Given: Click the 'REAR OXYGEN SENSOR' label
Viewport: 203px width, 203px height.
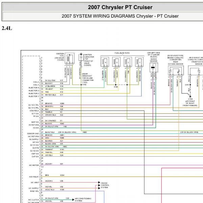Looking at the screenshot, I should coord(176,63).
